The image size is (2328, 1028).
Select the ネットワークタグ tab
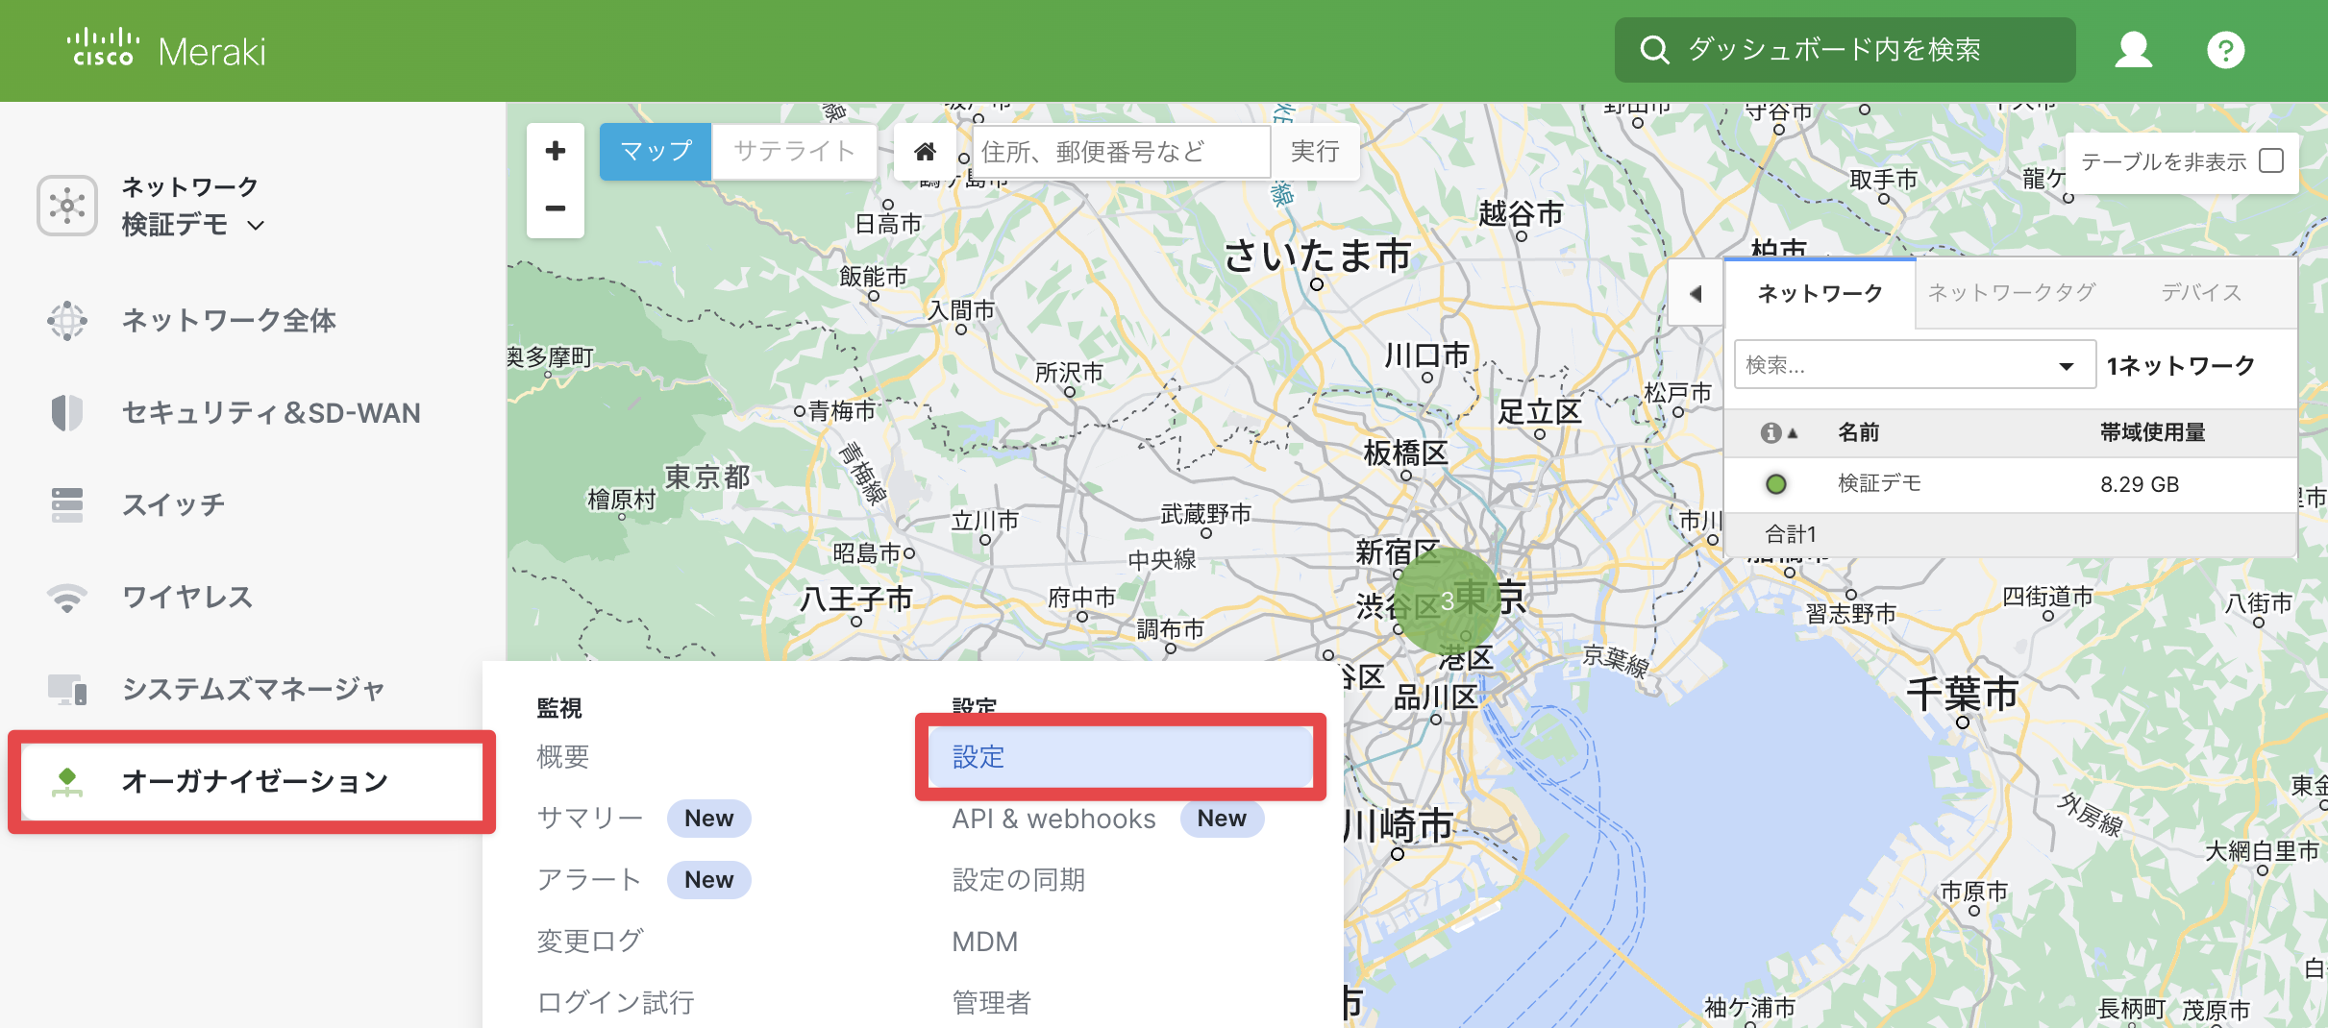2011,293
